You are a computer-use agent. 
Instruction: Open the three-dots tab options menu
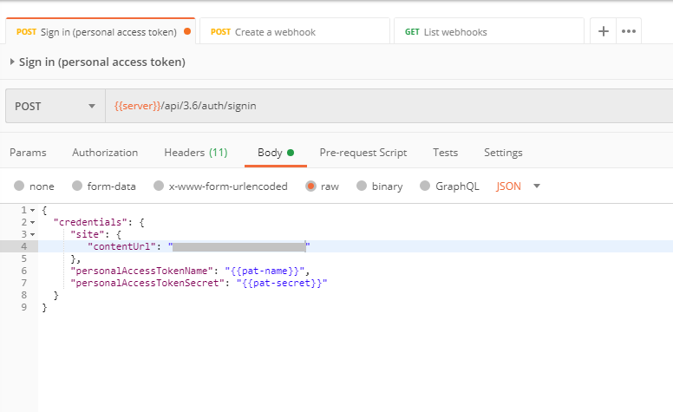pyautogui.click(x=629, y=31)
